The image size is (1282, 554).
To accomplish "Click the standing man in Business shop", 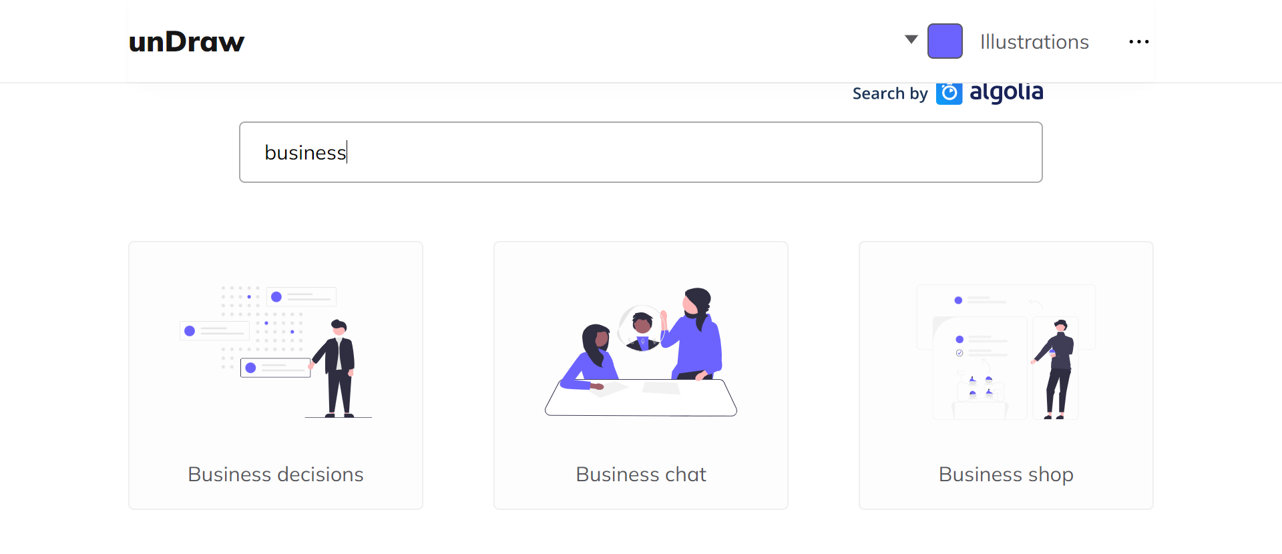I will (1057, 368).
